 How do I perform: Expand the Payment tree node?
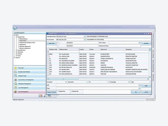tap(16, 54)
